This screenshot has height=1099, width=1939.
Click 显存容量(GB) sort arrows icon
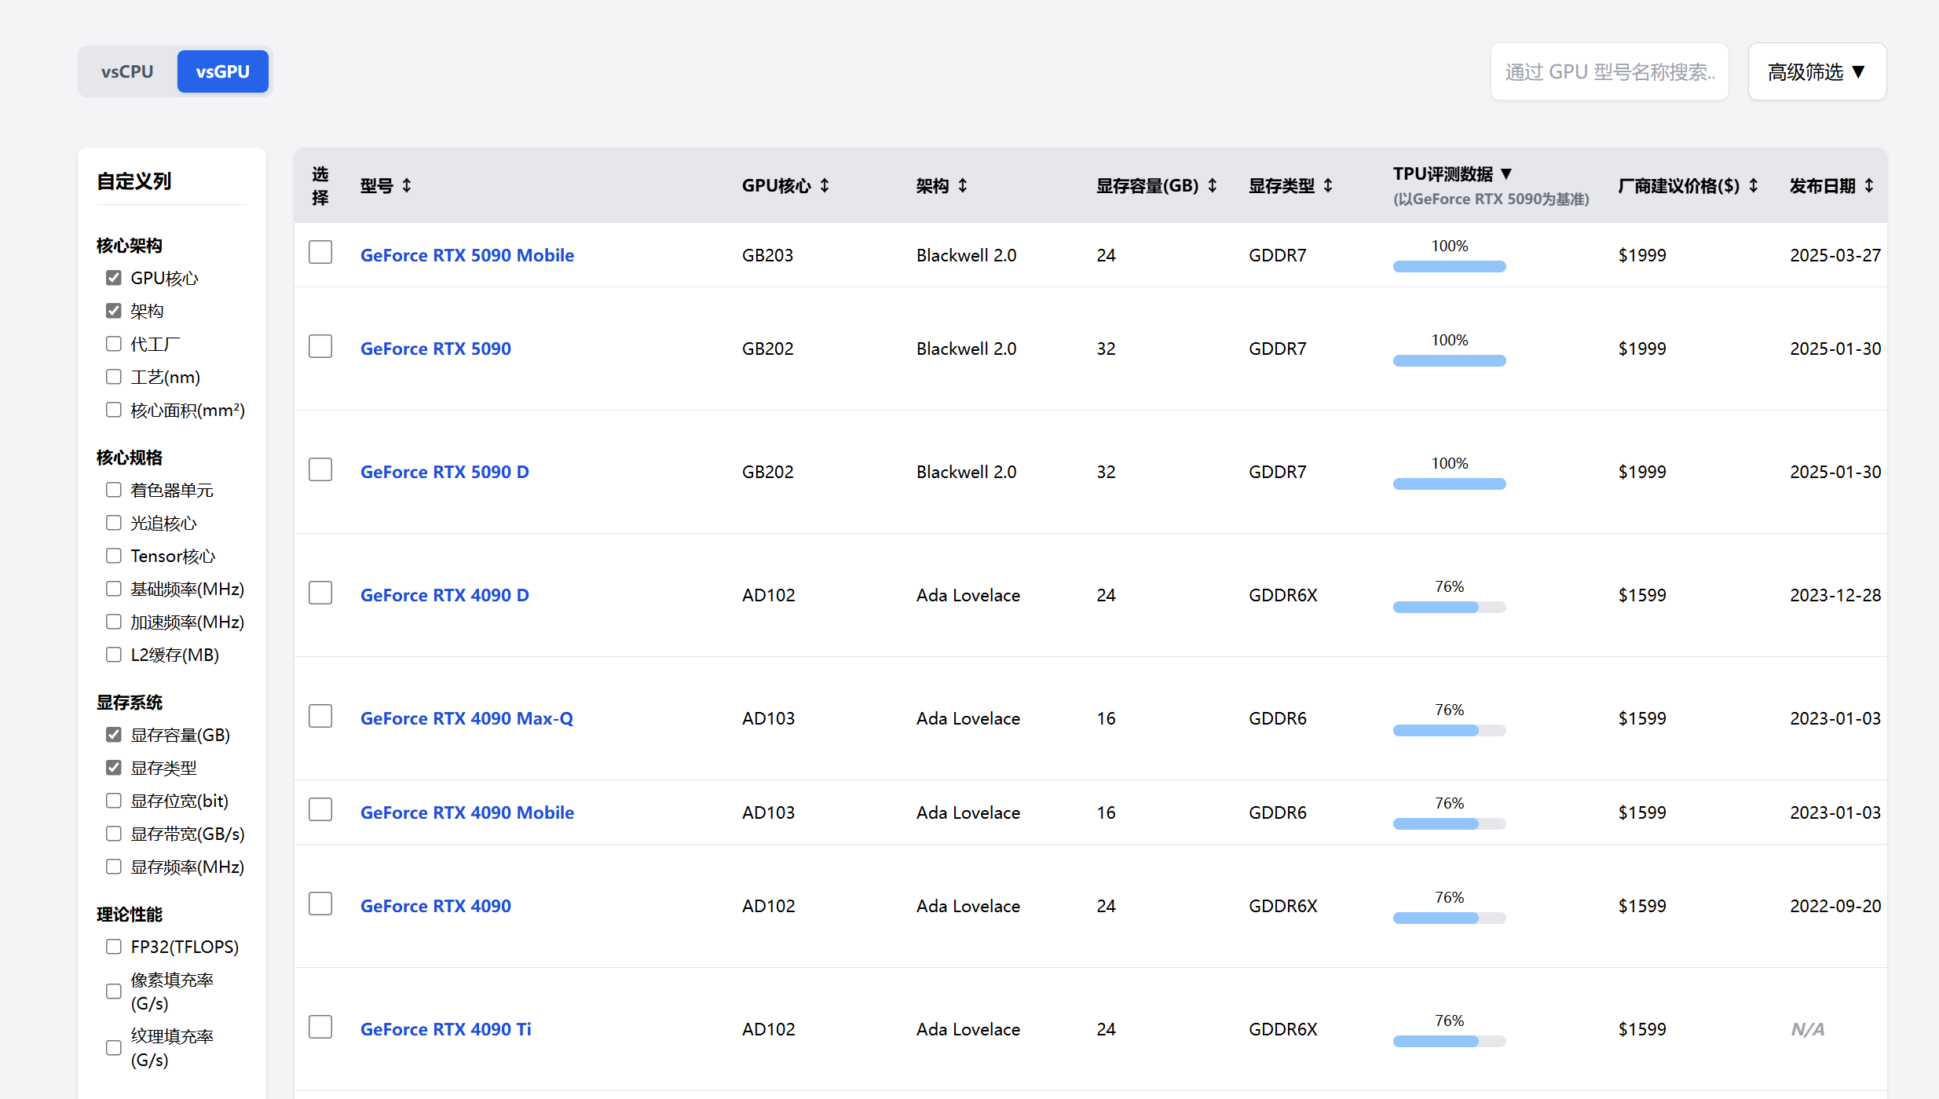pos(1213,186)
